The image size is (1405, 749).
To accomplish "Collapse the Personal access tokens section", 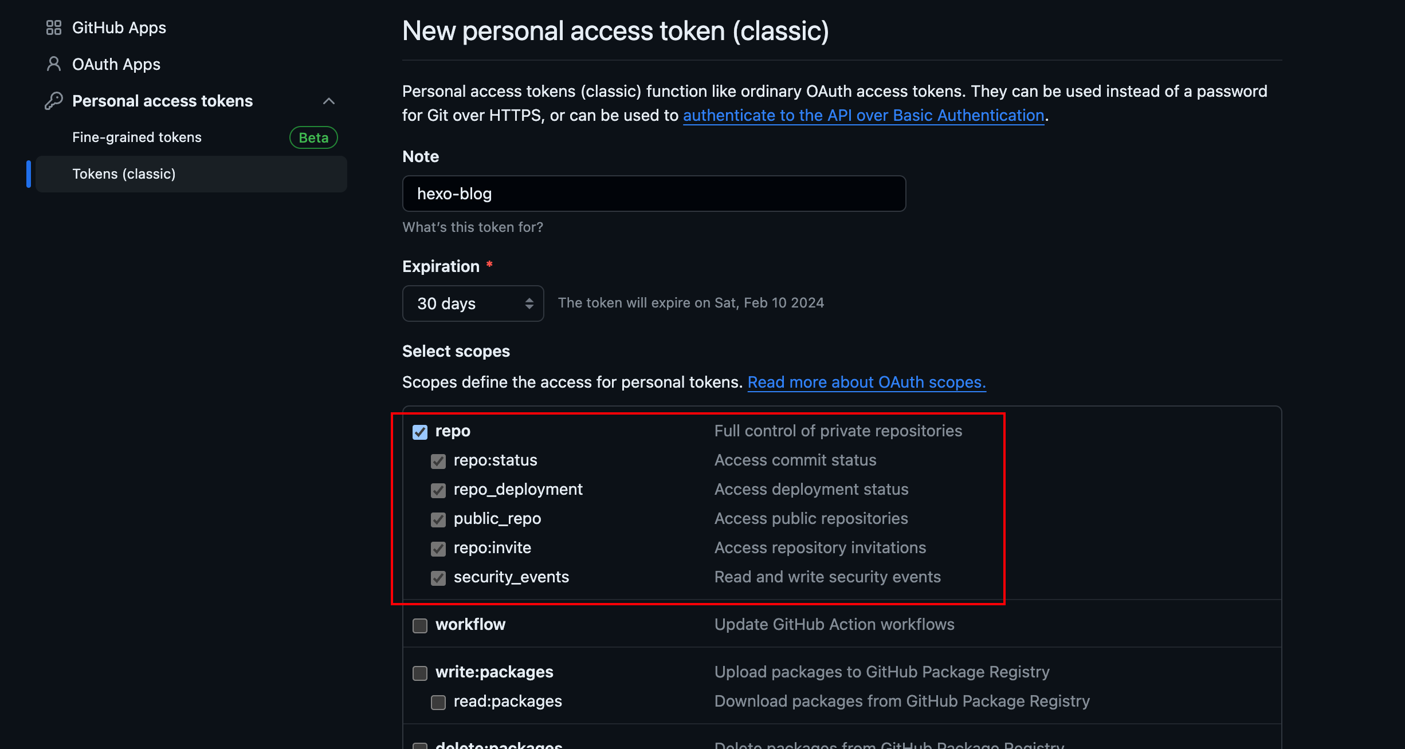I will point(328,101).
